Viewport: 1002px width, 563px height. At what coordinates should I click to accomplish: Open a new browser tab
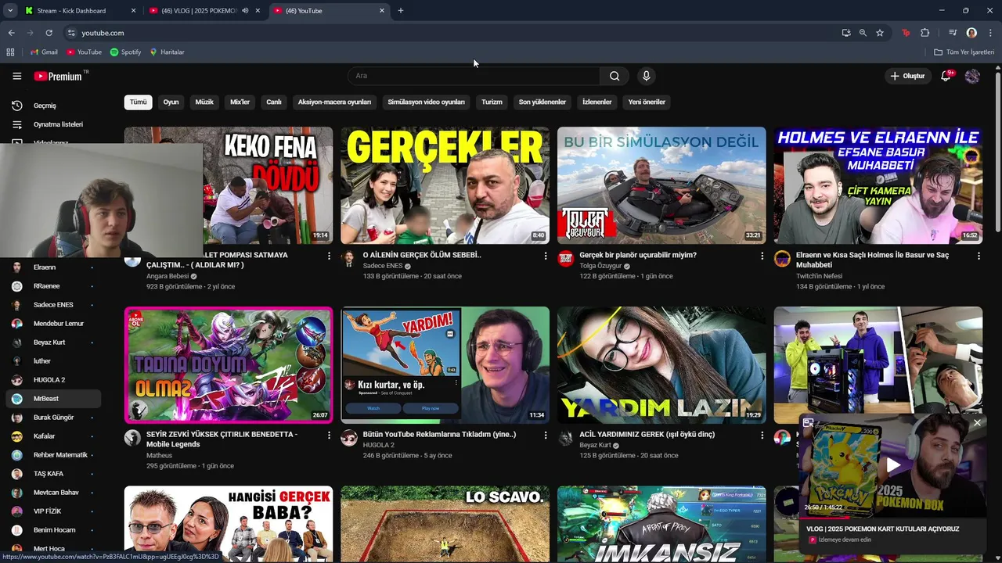pyautogui.click(x=401, y=11)
